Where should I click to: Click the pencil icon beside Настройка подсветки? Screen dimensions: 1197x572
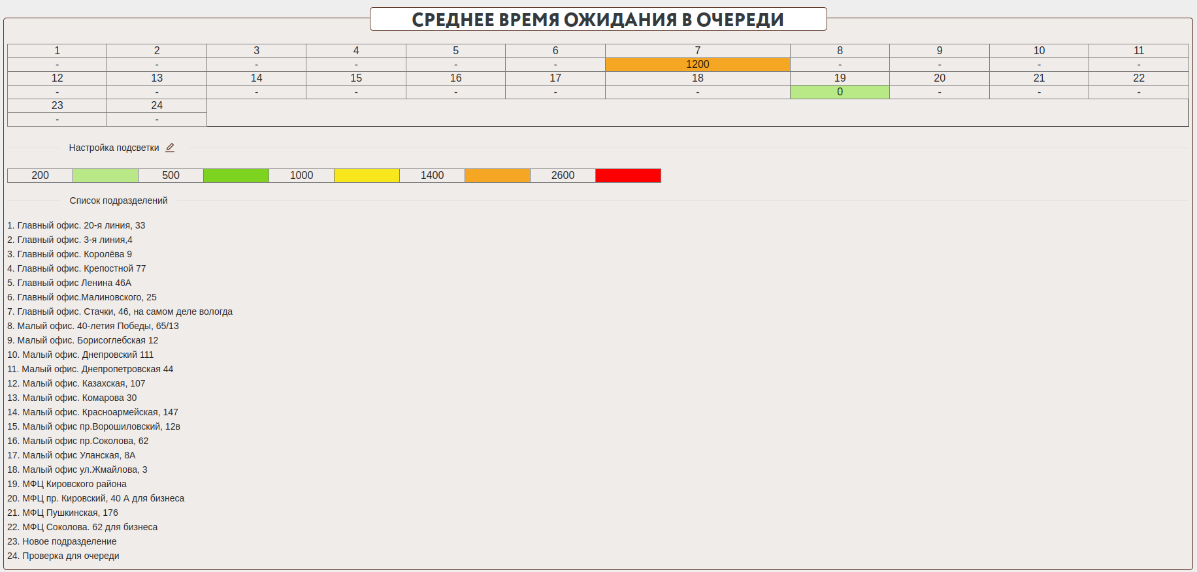[x=170, y=148]
